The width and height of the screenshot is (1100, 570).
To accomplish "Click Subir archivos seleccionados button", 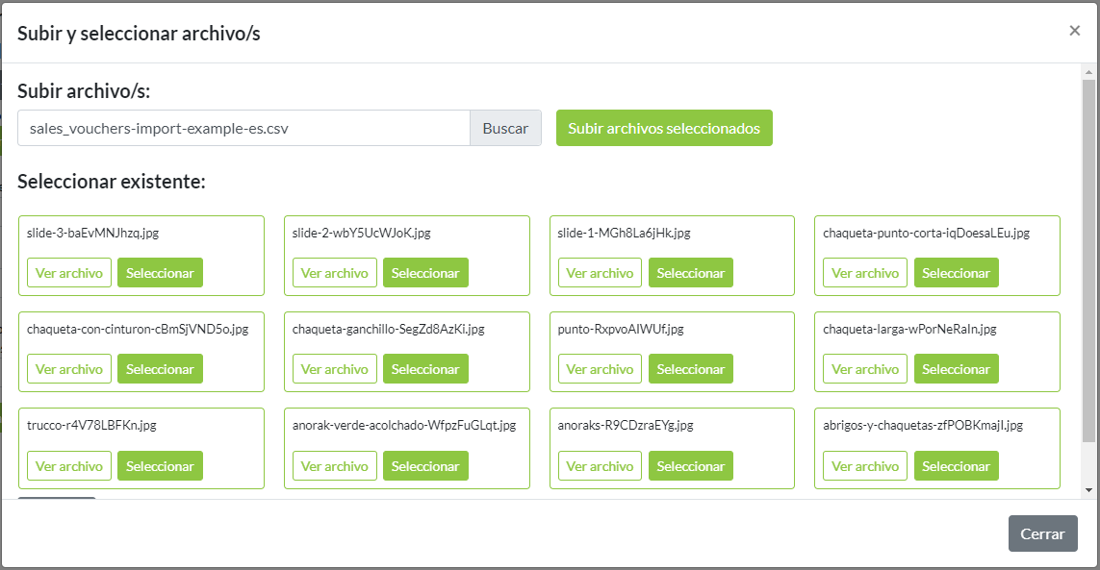I will click(664, 128).
